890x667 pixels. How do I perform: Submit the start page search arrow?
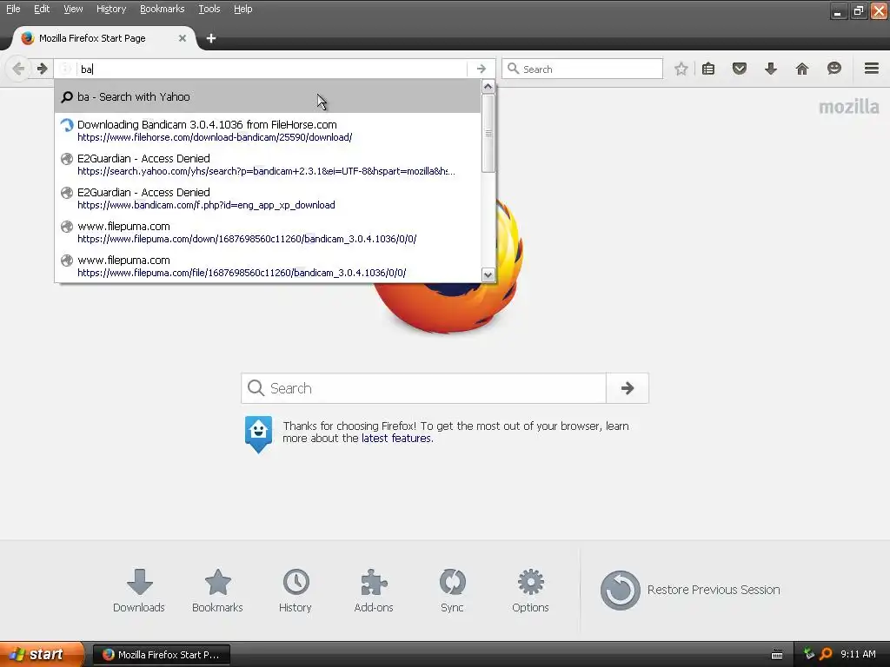point(628,388)
